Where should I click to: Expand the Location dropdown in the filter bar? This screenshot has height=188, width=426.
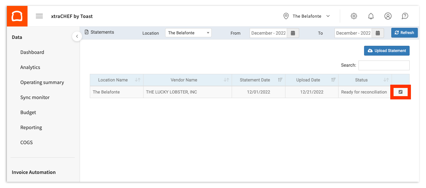pos(188,33)
